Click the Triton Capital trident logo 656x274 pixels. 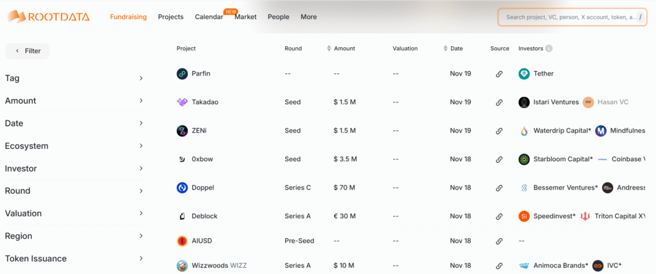pyautogui.click(x=586, y=216)
